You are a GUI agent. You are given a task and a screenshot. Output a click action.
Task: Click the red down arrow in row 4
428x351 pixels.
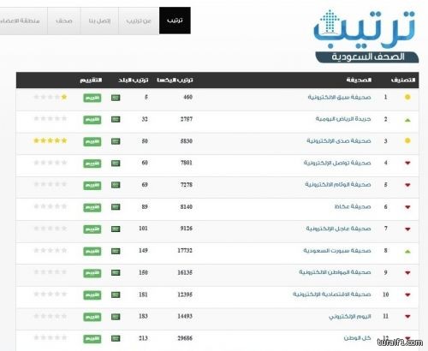click(407, 163)
